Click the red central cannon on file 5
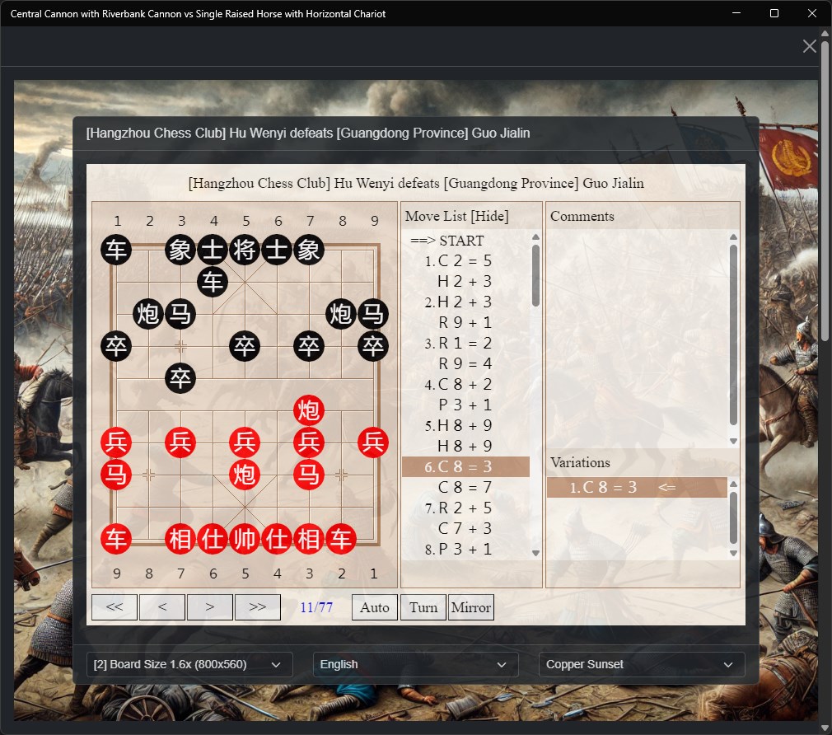Image resolution: width=832 pixels, height=735 pixels. point(245,475)
